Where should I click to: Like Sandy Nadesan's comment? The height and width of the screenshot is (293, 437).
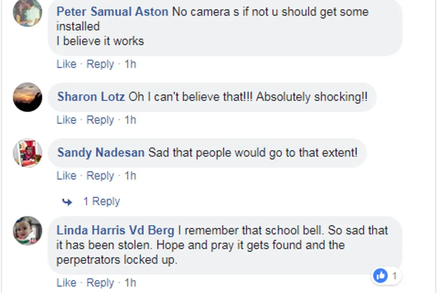point(66,176)
